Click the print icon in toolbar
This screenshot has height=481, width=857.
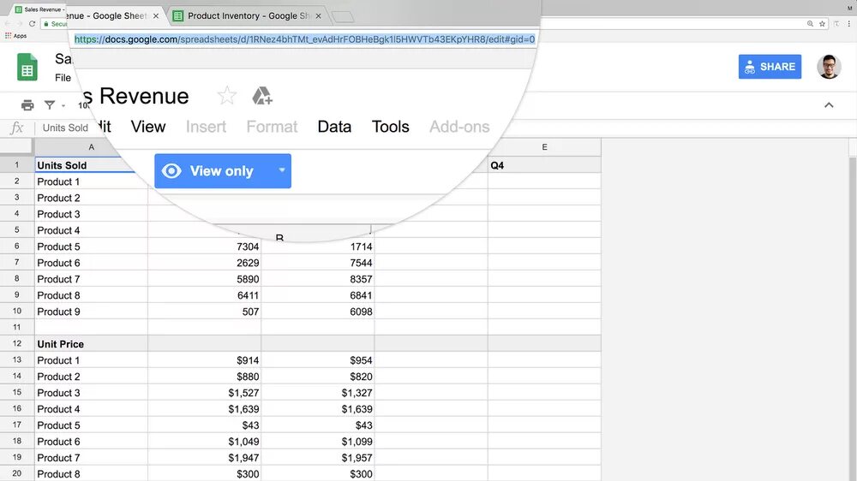(x=27, y=104)
